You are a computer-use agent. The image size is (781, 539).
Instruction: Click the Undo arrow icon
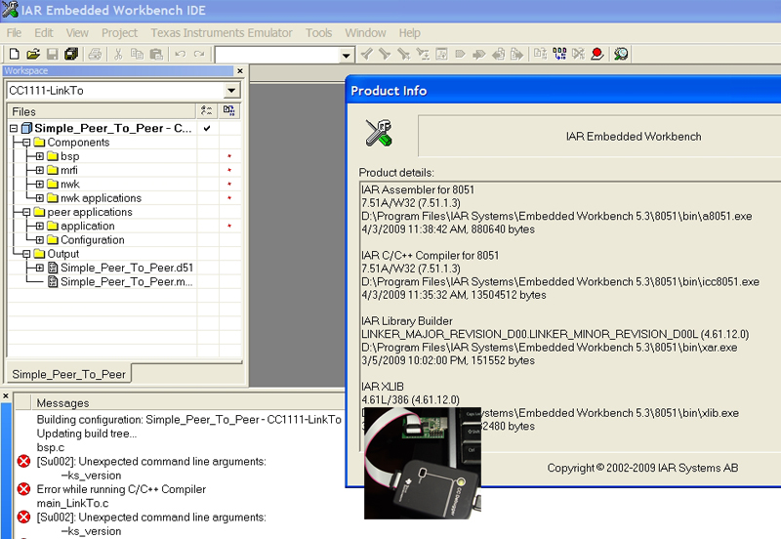(x=181, y=54)
